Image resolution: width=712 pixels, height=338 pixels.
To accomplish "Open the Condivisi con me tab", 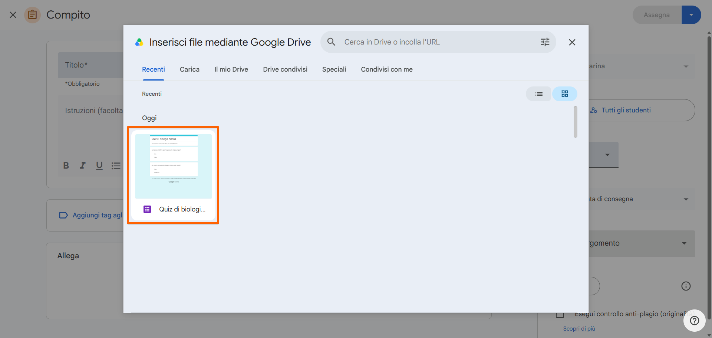I will pyautogui.click(x=387, y=69).
